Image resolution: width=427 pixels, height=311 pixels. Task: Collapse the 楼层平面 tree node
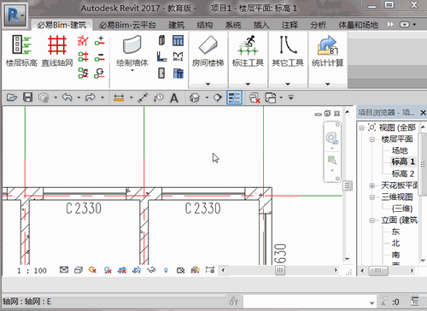(x=371, y=139)
